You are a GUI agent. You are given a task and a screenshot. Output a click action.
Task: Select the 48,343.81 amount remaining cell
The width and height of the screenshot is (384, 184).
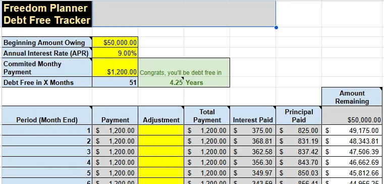click(x=352, y=141)
